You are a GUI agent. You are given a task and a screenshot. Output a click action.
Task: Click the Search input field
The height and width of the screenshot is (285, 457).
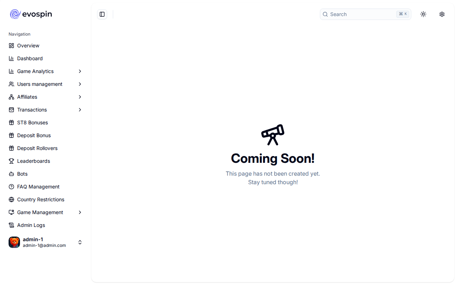[366, 14]
